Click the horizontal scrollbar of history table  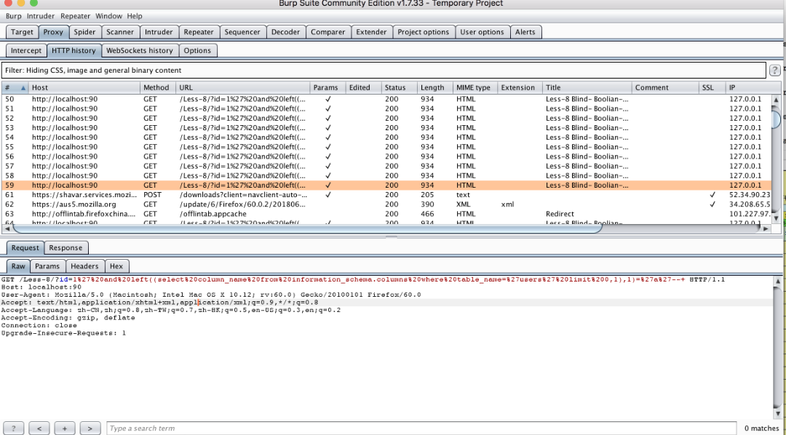pos(307,228)
